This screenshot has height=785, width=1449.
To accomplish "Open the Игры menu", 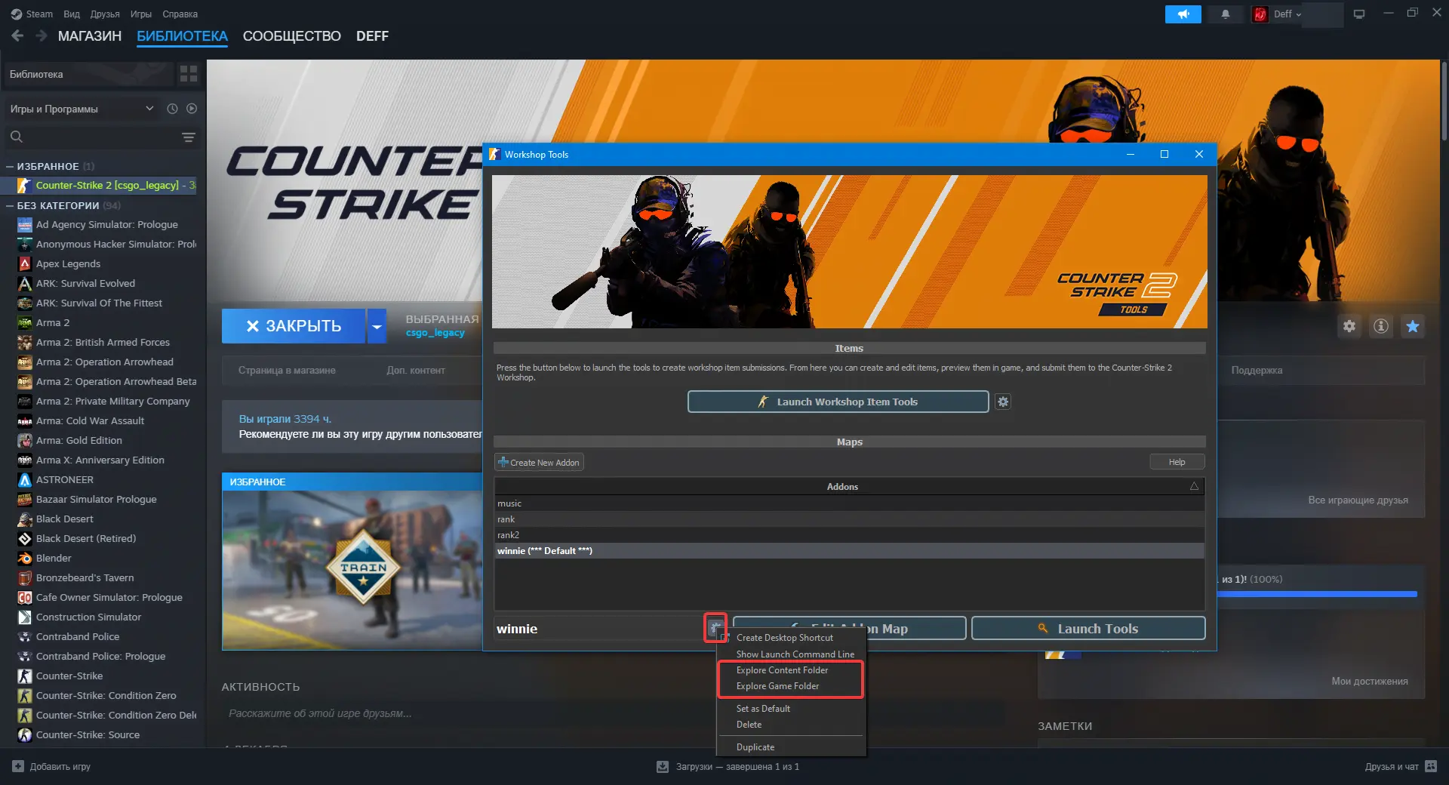I will [140, 14].
